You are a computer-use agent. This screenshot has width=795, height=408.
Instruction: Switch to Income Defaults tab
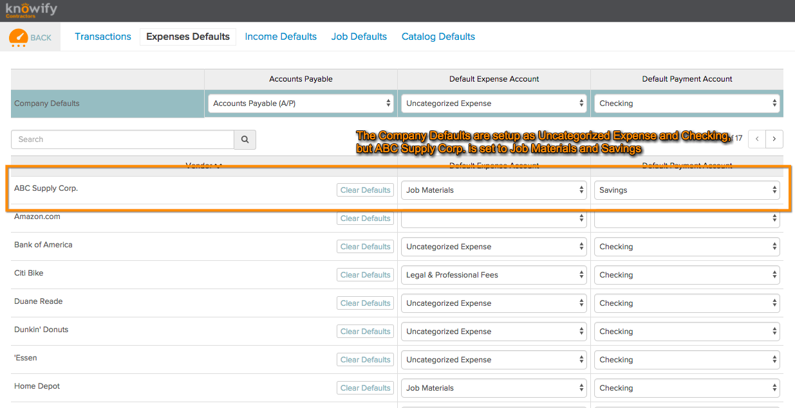click(x=281, y=37)
